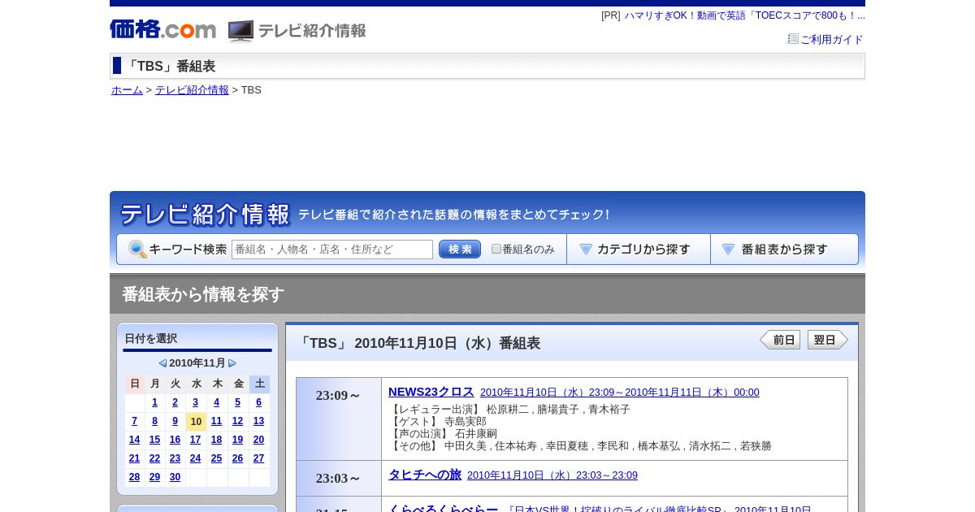Go to previous month arrow in calendar
This screenshot has width=975, height=512.
coord(162,363)
